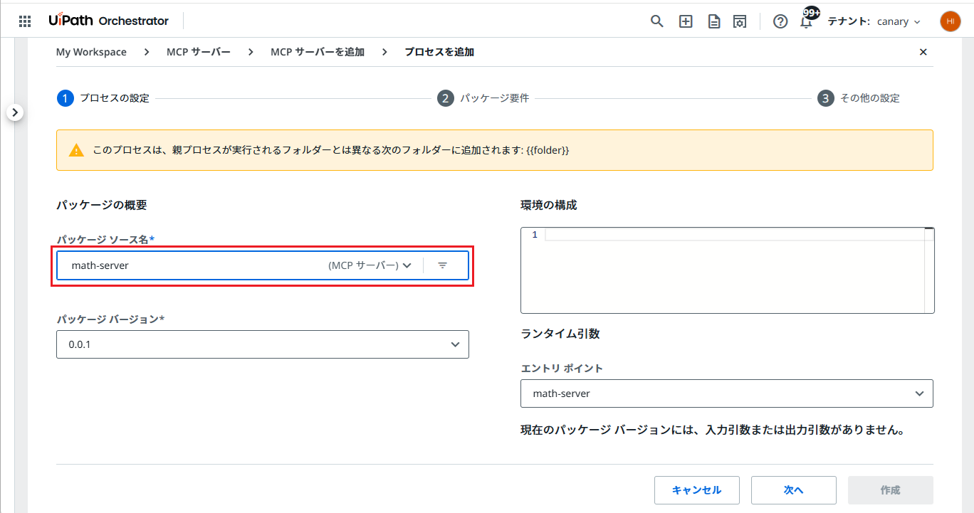Select step 2 パッケージ要件
Image resolution: width=974 pixels, height=513 pixels.
483,98
